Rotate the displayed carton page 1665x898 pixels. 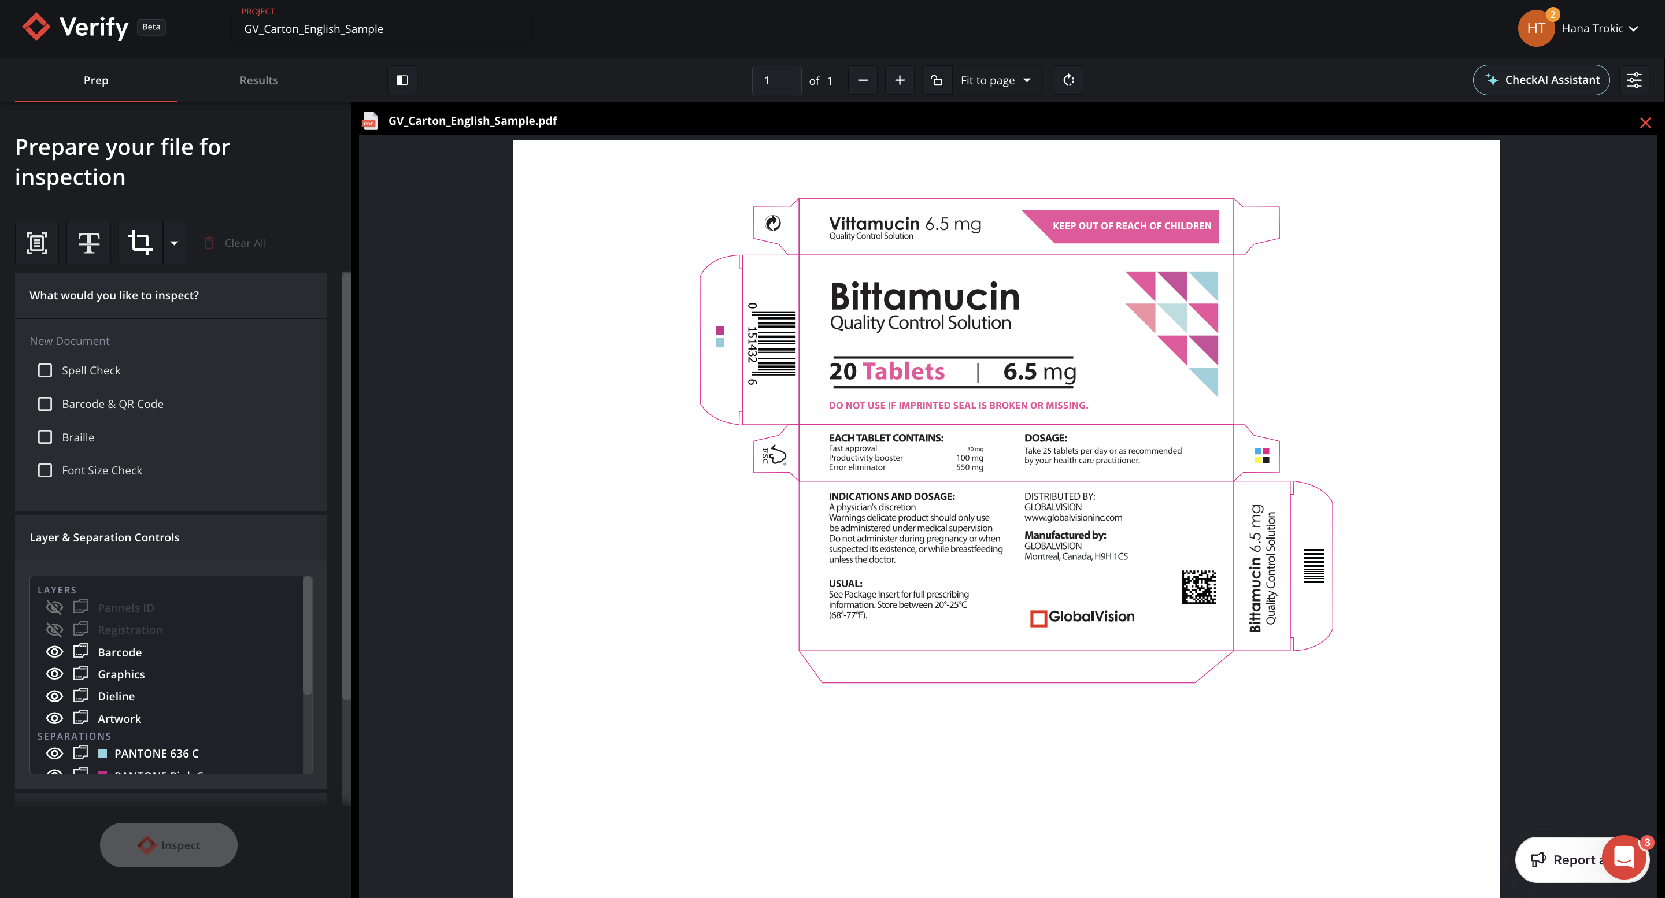pos(1068,80)
